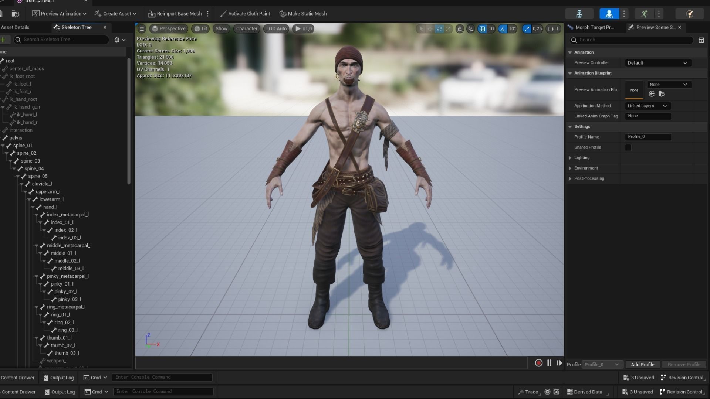
Task: Switch to Physics asset editor mode icon
Action: [x=689, y=14]
